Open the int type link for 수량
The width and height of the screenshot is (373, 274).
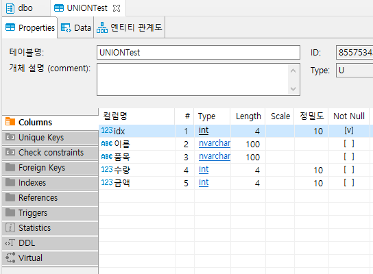point(204,169)
